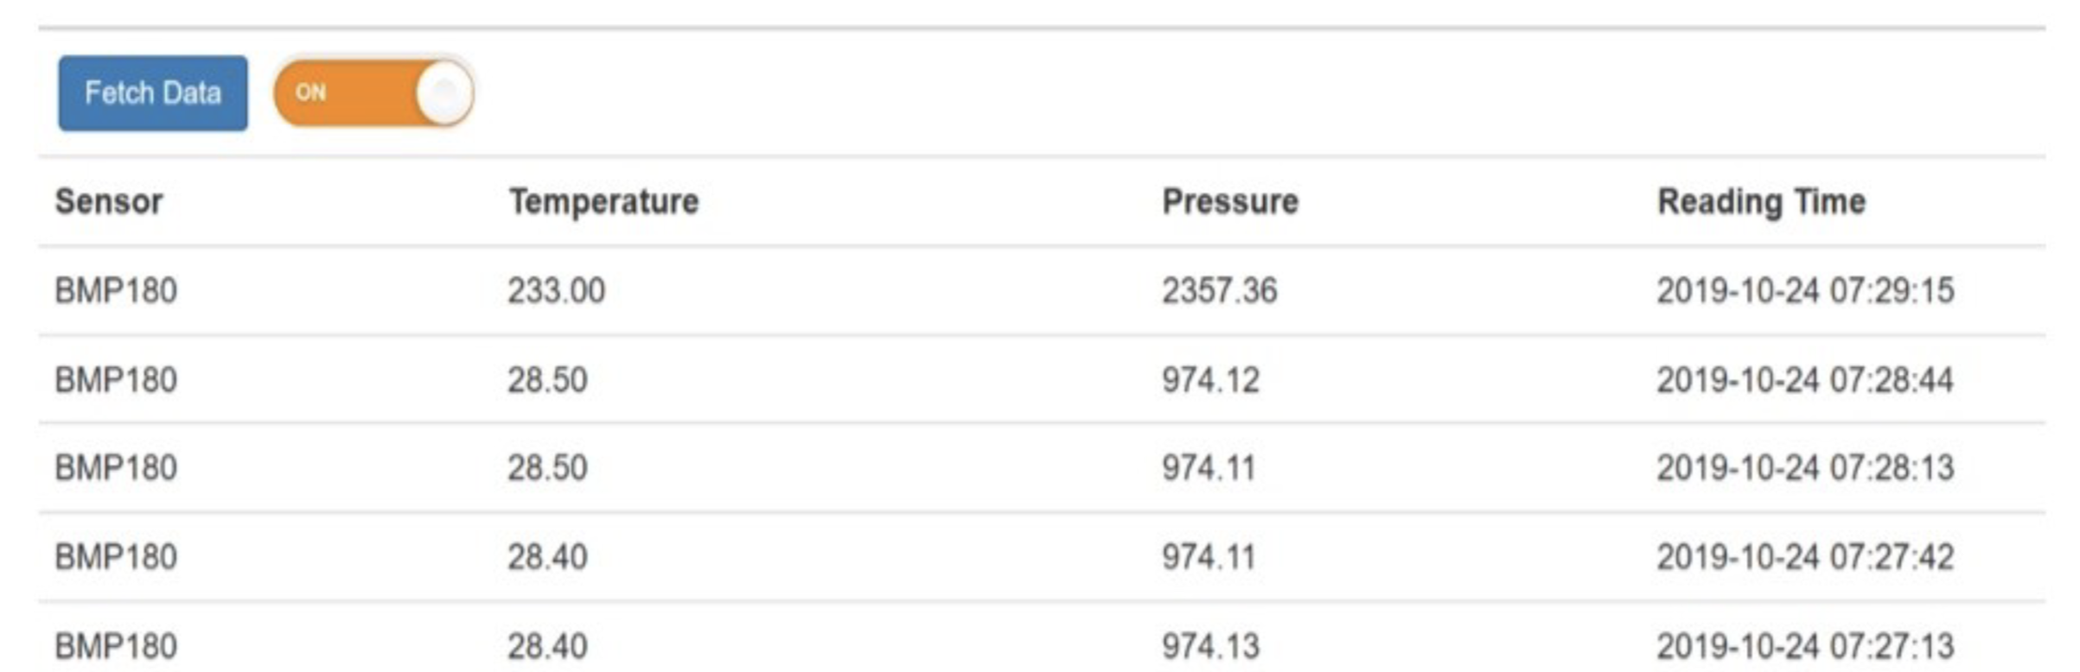This screenshot has width=2080, height=672.
Task: Click the 2019-10-24 07:29:15 reading time
Action: (x=1805, y=291)
